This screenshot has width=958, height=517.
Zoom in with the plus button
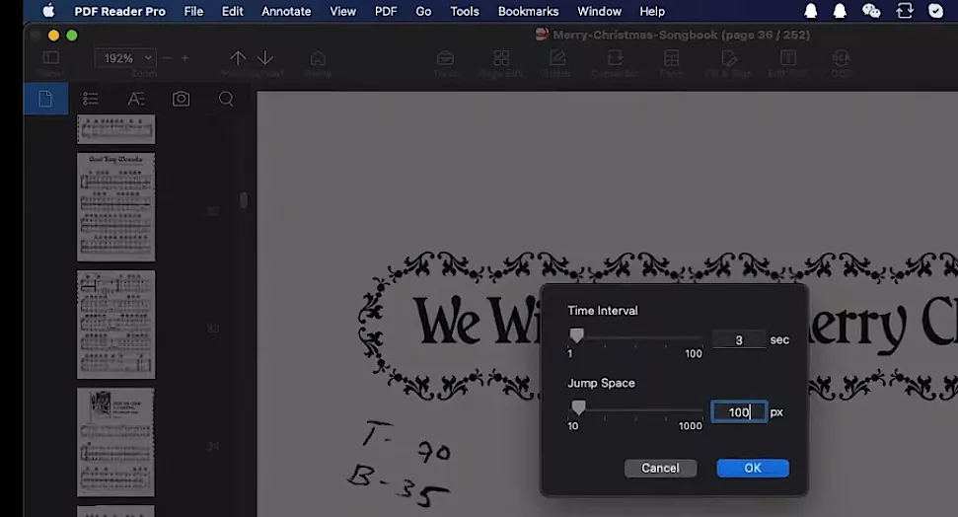tap(184, 58)
